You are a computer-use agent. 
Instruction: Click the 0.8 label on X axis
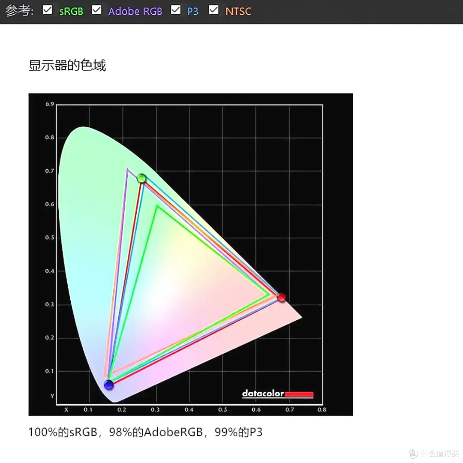pyautogui.click(x=322, y=409)
